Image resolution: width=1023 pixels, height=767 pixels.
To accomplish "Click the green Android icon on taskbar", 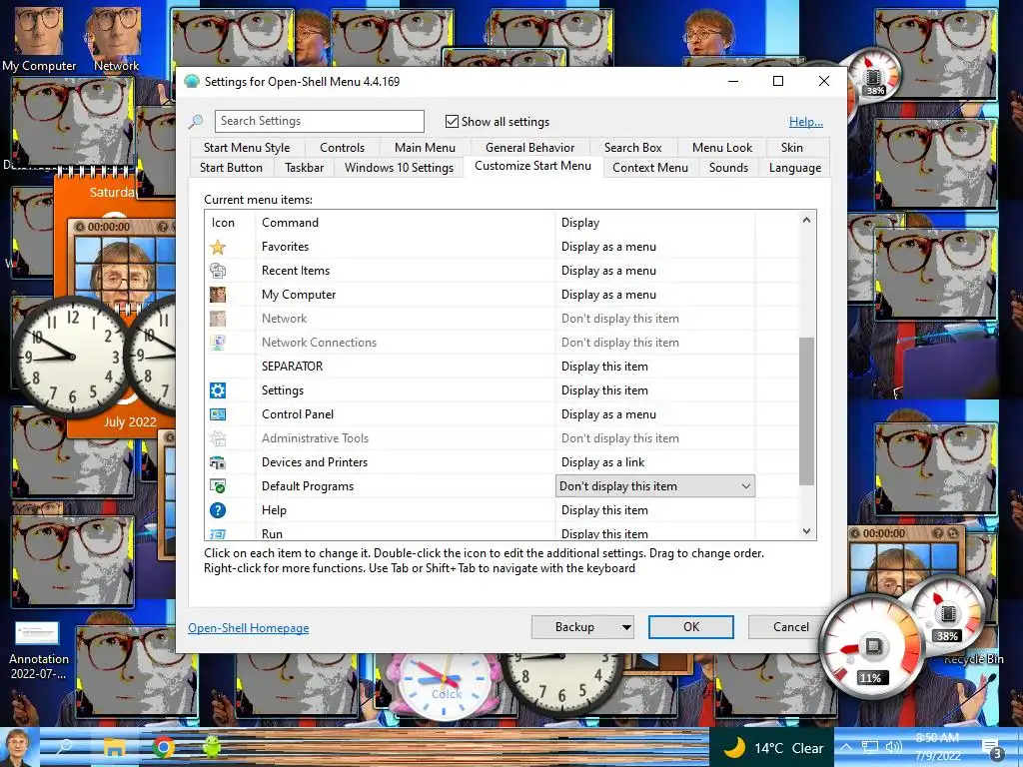I will point(212,747).
